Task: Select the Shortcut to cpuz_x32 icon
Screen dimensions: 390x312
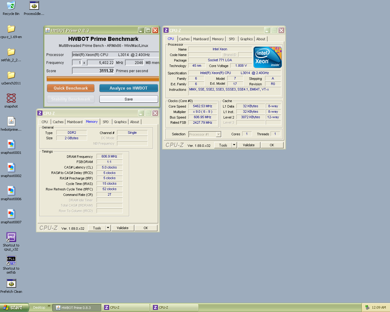Action: point(11,237)
